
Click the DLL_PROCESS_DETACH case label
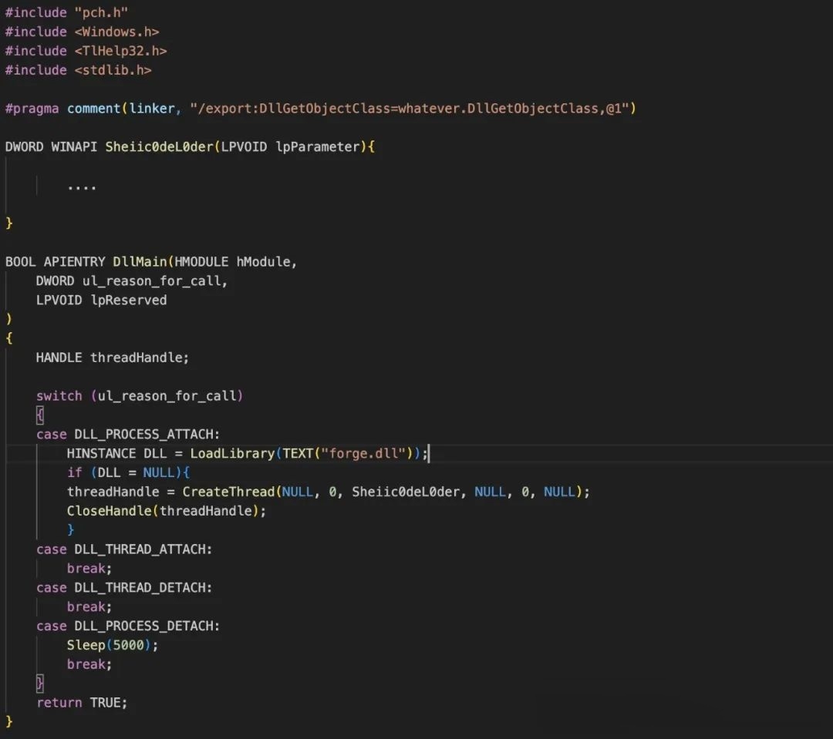coord(148,626)
